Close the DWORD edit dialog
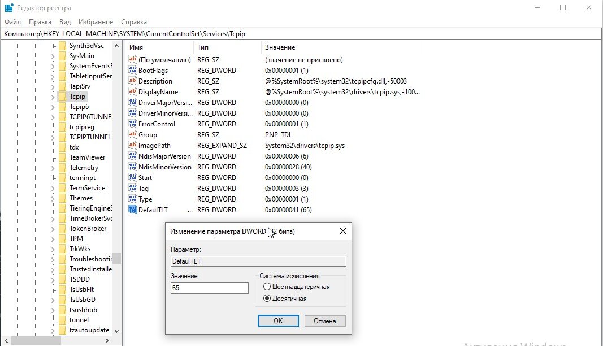The image size is (603, 346). [x=343, y=231]
